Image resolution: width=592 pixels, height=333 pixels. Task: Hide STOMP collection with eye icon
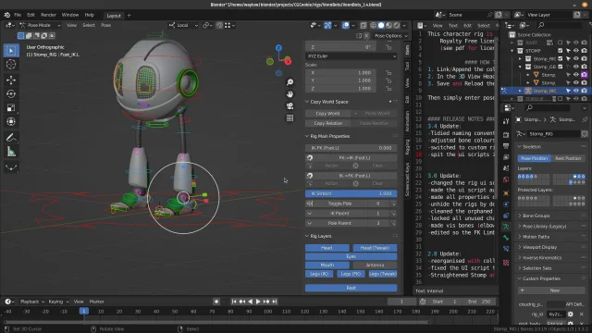tap(575, 51)
